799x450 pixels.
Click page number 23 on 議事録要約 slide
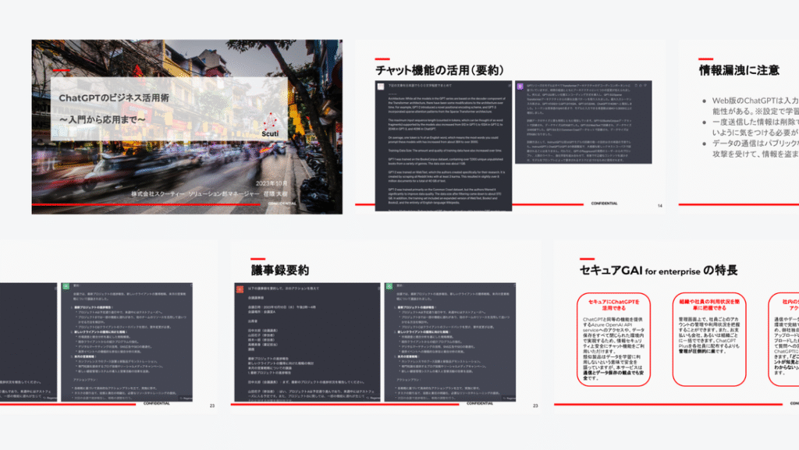(535, 406)
